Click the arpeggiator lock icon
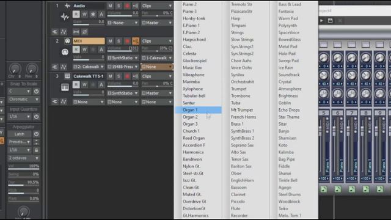Viewport: 391px width, 220px height. (37, 150)
